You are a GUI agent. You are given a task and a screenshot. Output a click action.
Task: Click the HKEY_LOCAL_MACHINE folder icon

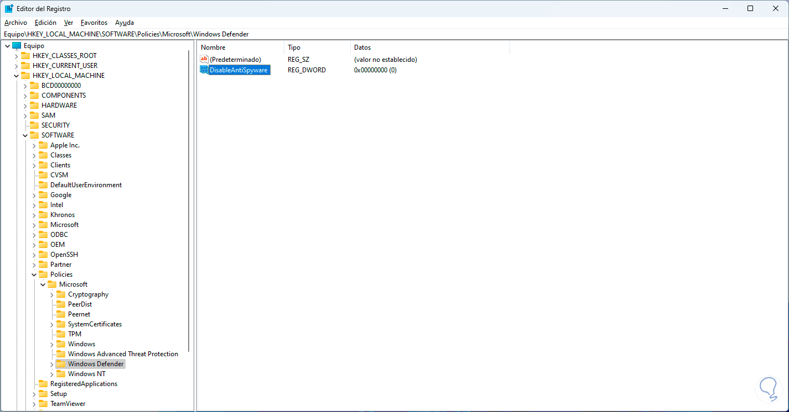pos(25,76)
